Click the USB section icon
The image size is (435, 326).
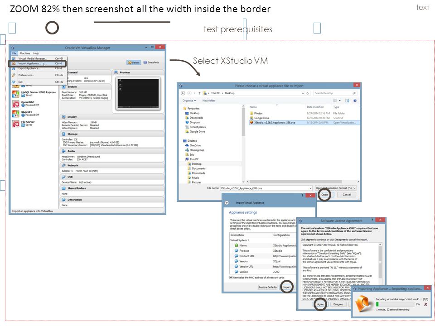pyautogui.click(x=63, y=177)
